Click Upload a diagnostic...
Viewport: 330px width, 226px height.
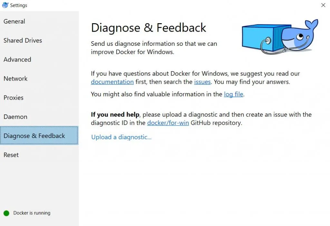(121, 137)
